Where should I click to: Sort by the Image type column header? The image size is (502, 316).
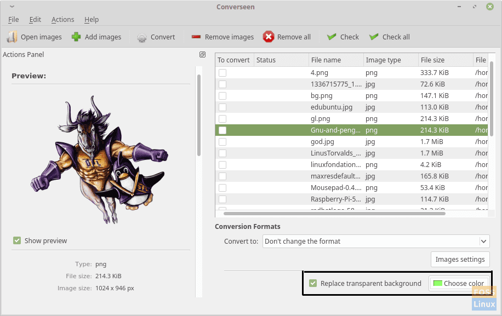(x=391, y=60)
